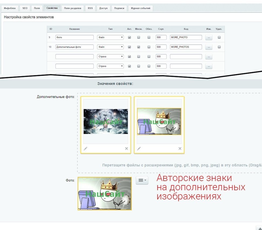Open the Тип dropdown for the Фото property
This screenshot has width=262, height=230.
(110, 38)
